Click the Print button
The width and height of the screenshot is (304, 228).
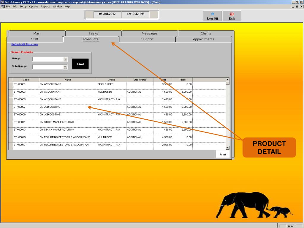coord(223,154)
